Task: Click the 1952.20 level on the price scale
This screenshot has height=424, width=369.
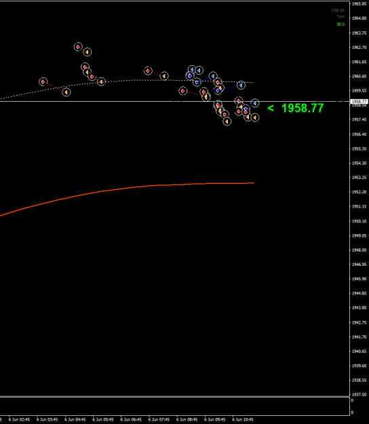Action: pyautogui.click(x=360, y=192)
